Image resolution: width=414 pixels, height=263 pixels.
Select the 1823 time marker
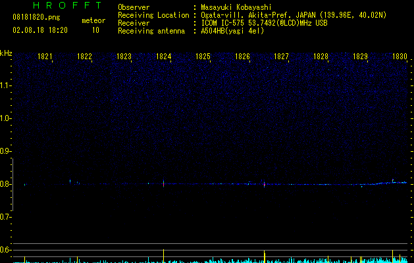coord(124,57)
